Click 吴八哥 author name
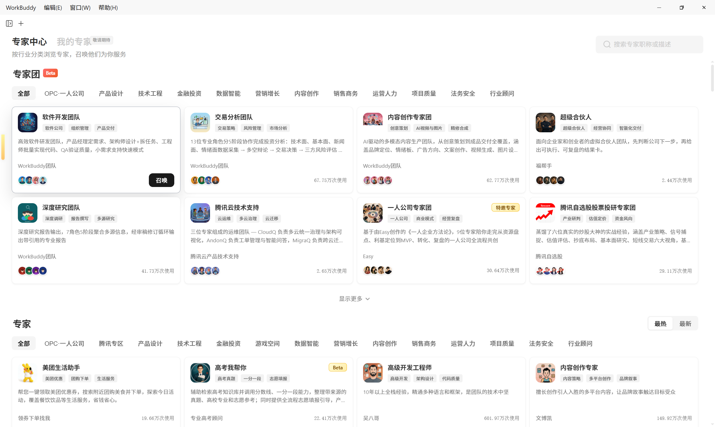Screen dimensions: 715x427 click(x=371, y=418)
